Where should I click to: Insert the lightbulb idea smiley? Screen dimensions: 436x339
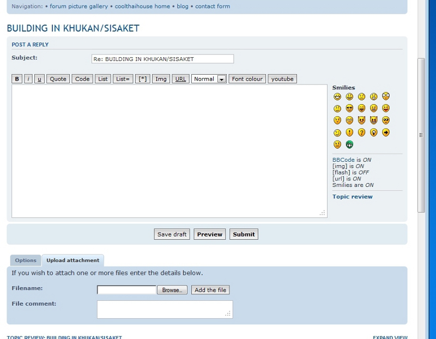pos(374,132)
